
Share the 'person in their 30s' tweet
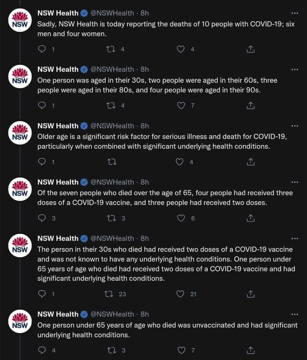250,294
